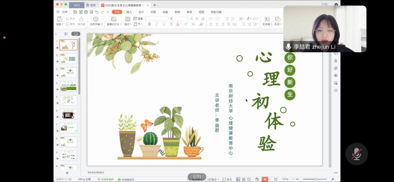Click the Italic formatting icon
The width and height of the screenshot is (394, 182).
(156, 24)
